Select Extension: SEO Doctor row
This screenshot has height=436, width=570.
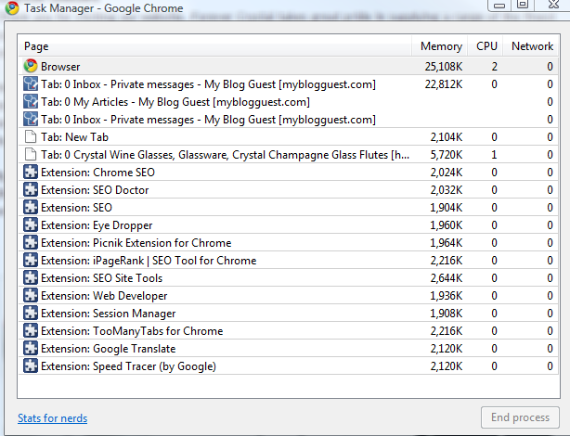tap(289, 189)
